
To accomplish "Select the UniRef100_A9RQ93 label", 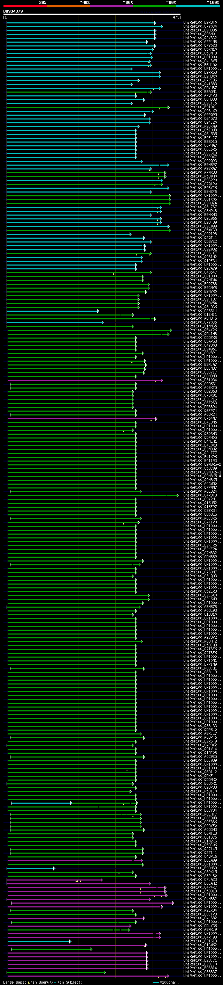I will pos(200,161).
